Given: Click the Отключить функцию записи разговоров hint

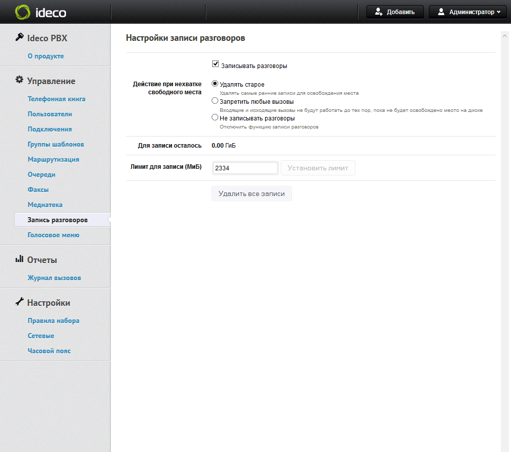Looking at the screenshot, I should 269,127.
